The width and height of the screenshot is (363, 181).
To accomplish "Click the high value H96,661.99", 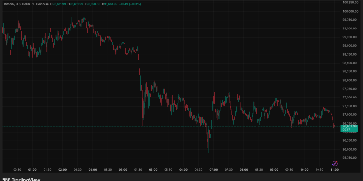I will (x=75, y=4).
